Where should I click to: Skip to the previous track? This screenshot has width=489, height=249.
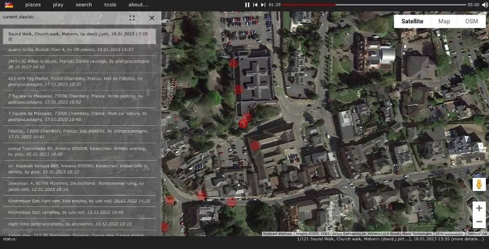(255, 5)
